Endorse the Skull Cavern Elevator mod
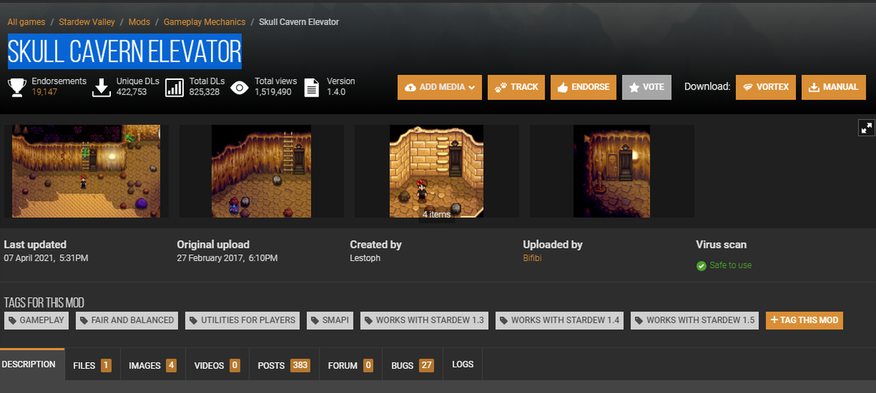876x393 pixels. (x=584, y=87)
